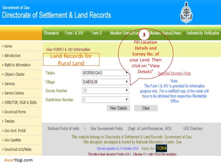221x166 pixels.
Task: Click the Survey Number field label
Action: click(56, 91)
